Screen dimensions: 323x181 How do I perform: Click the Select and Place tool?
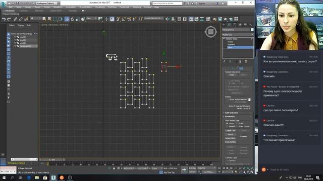(83, 19)
